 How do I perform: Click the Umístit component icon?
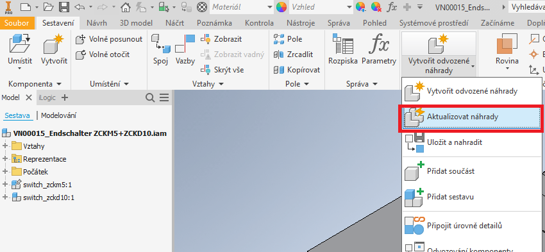coord(20,44)
